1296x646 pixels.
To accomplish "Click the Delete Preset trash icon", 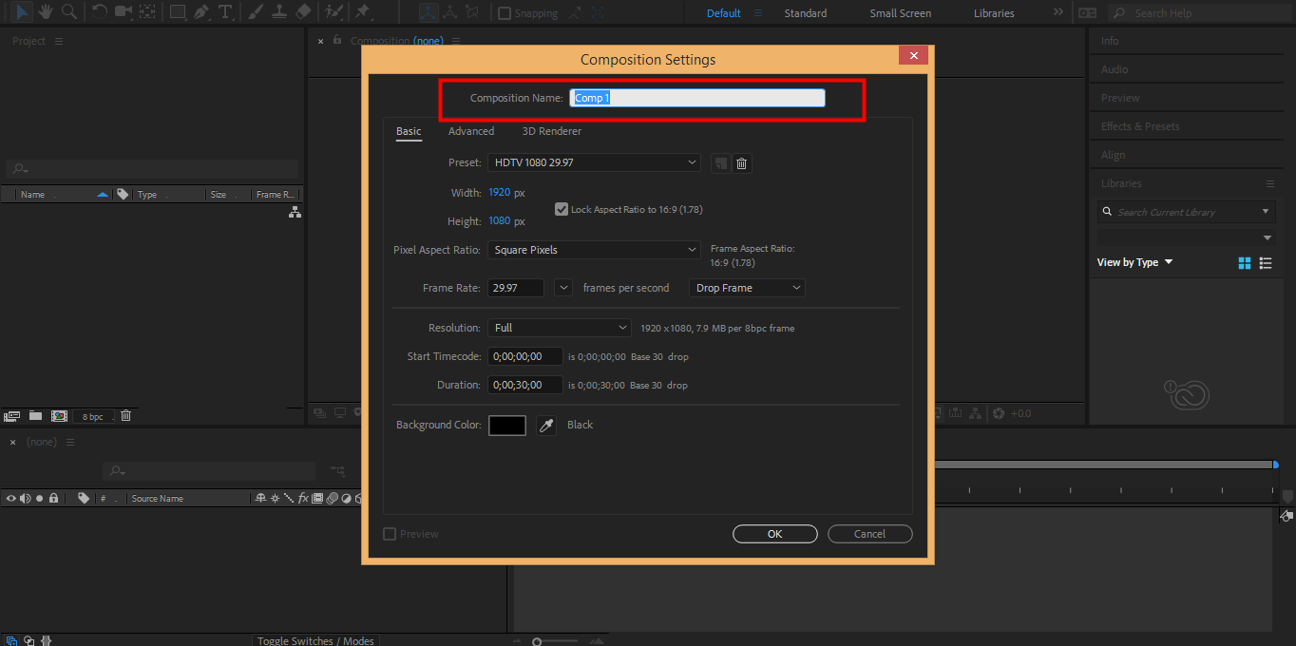I will click(x=742, y=163).
